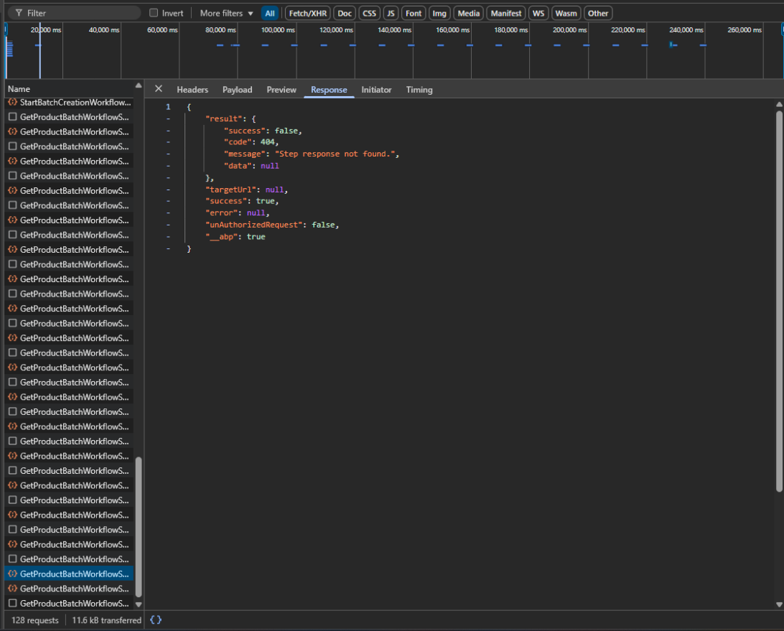Filter requests by WS type

click(538, 14)
